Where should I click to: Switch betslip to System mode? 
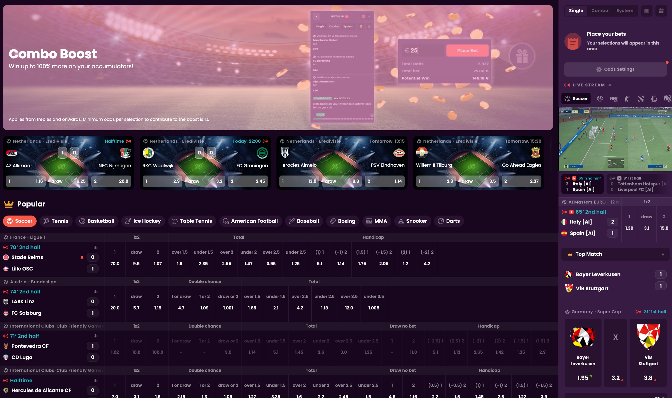(x=624, y=11)
